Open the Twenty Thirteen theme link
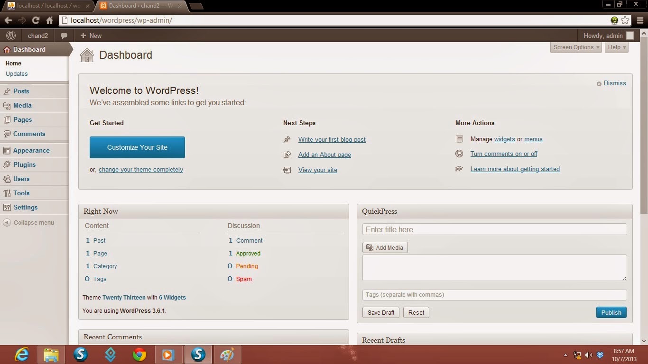Screen dimensions: 648x364 pos(124,298)
